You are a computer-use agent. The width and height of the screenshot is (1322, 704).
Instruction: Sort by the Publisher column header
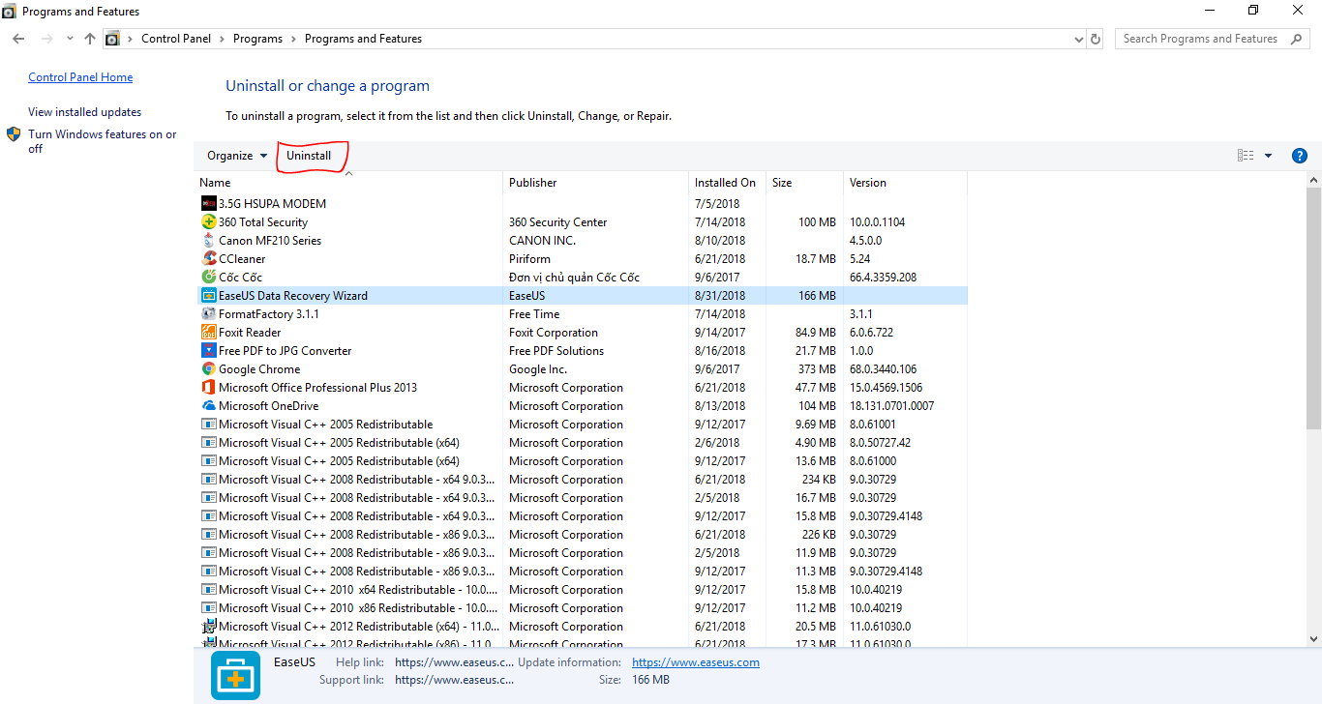click(596, 183)
